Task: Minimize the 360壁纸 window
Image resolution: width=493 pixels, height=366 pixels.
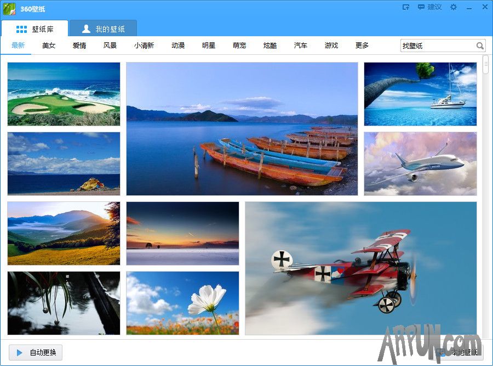Action: click(469, 8)
